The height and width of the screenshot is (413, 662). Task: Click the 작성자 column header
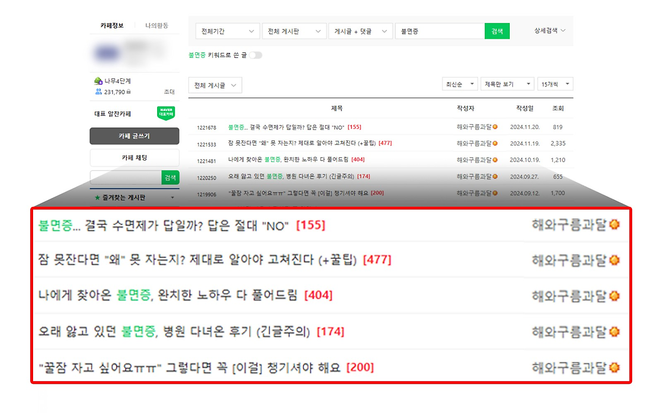(x=466, y=108)
